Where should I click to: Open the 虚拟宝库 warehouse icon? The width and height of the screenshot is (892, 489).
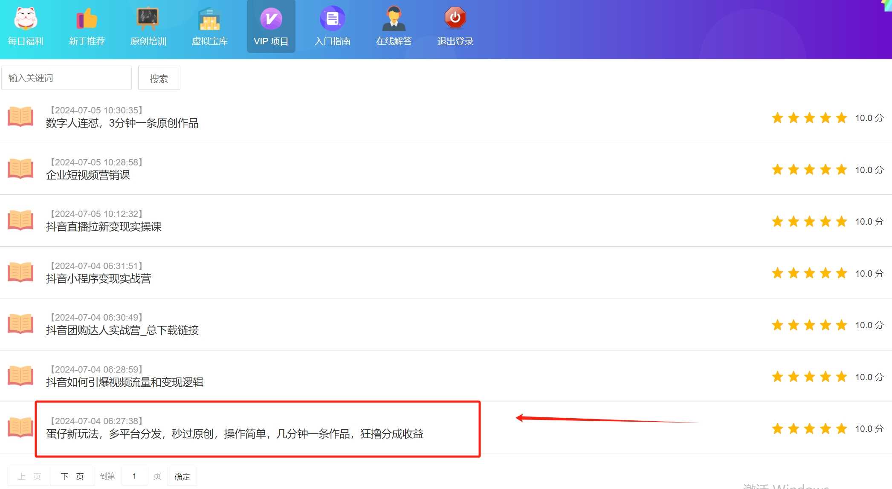[x=209, y=18]
